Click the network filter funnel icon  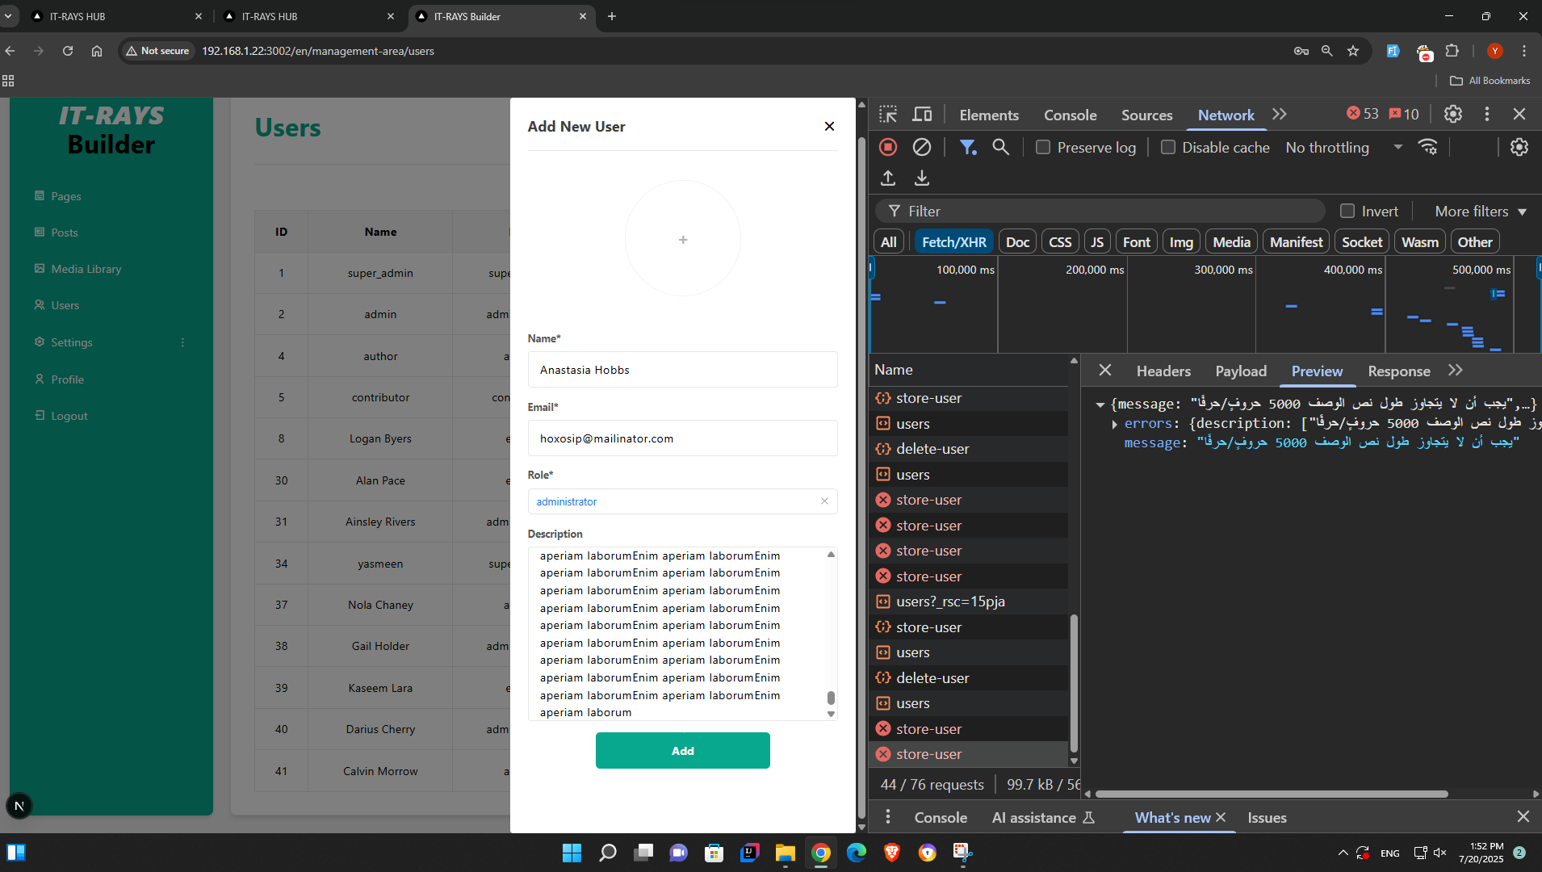tap(967, 147)
